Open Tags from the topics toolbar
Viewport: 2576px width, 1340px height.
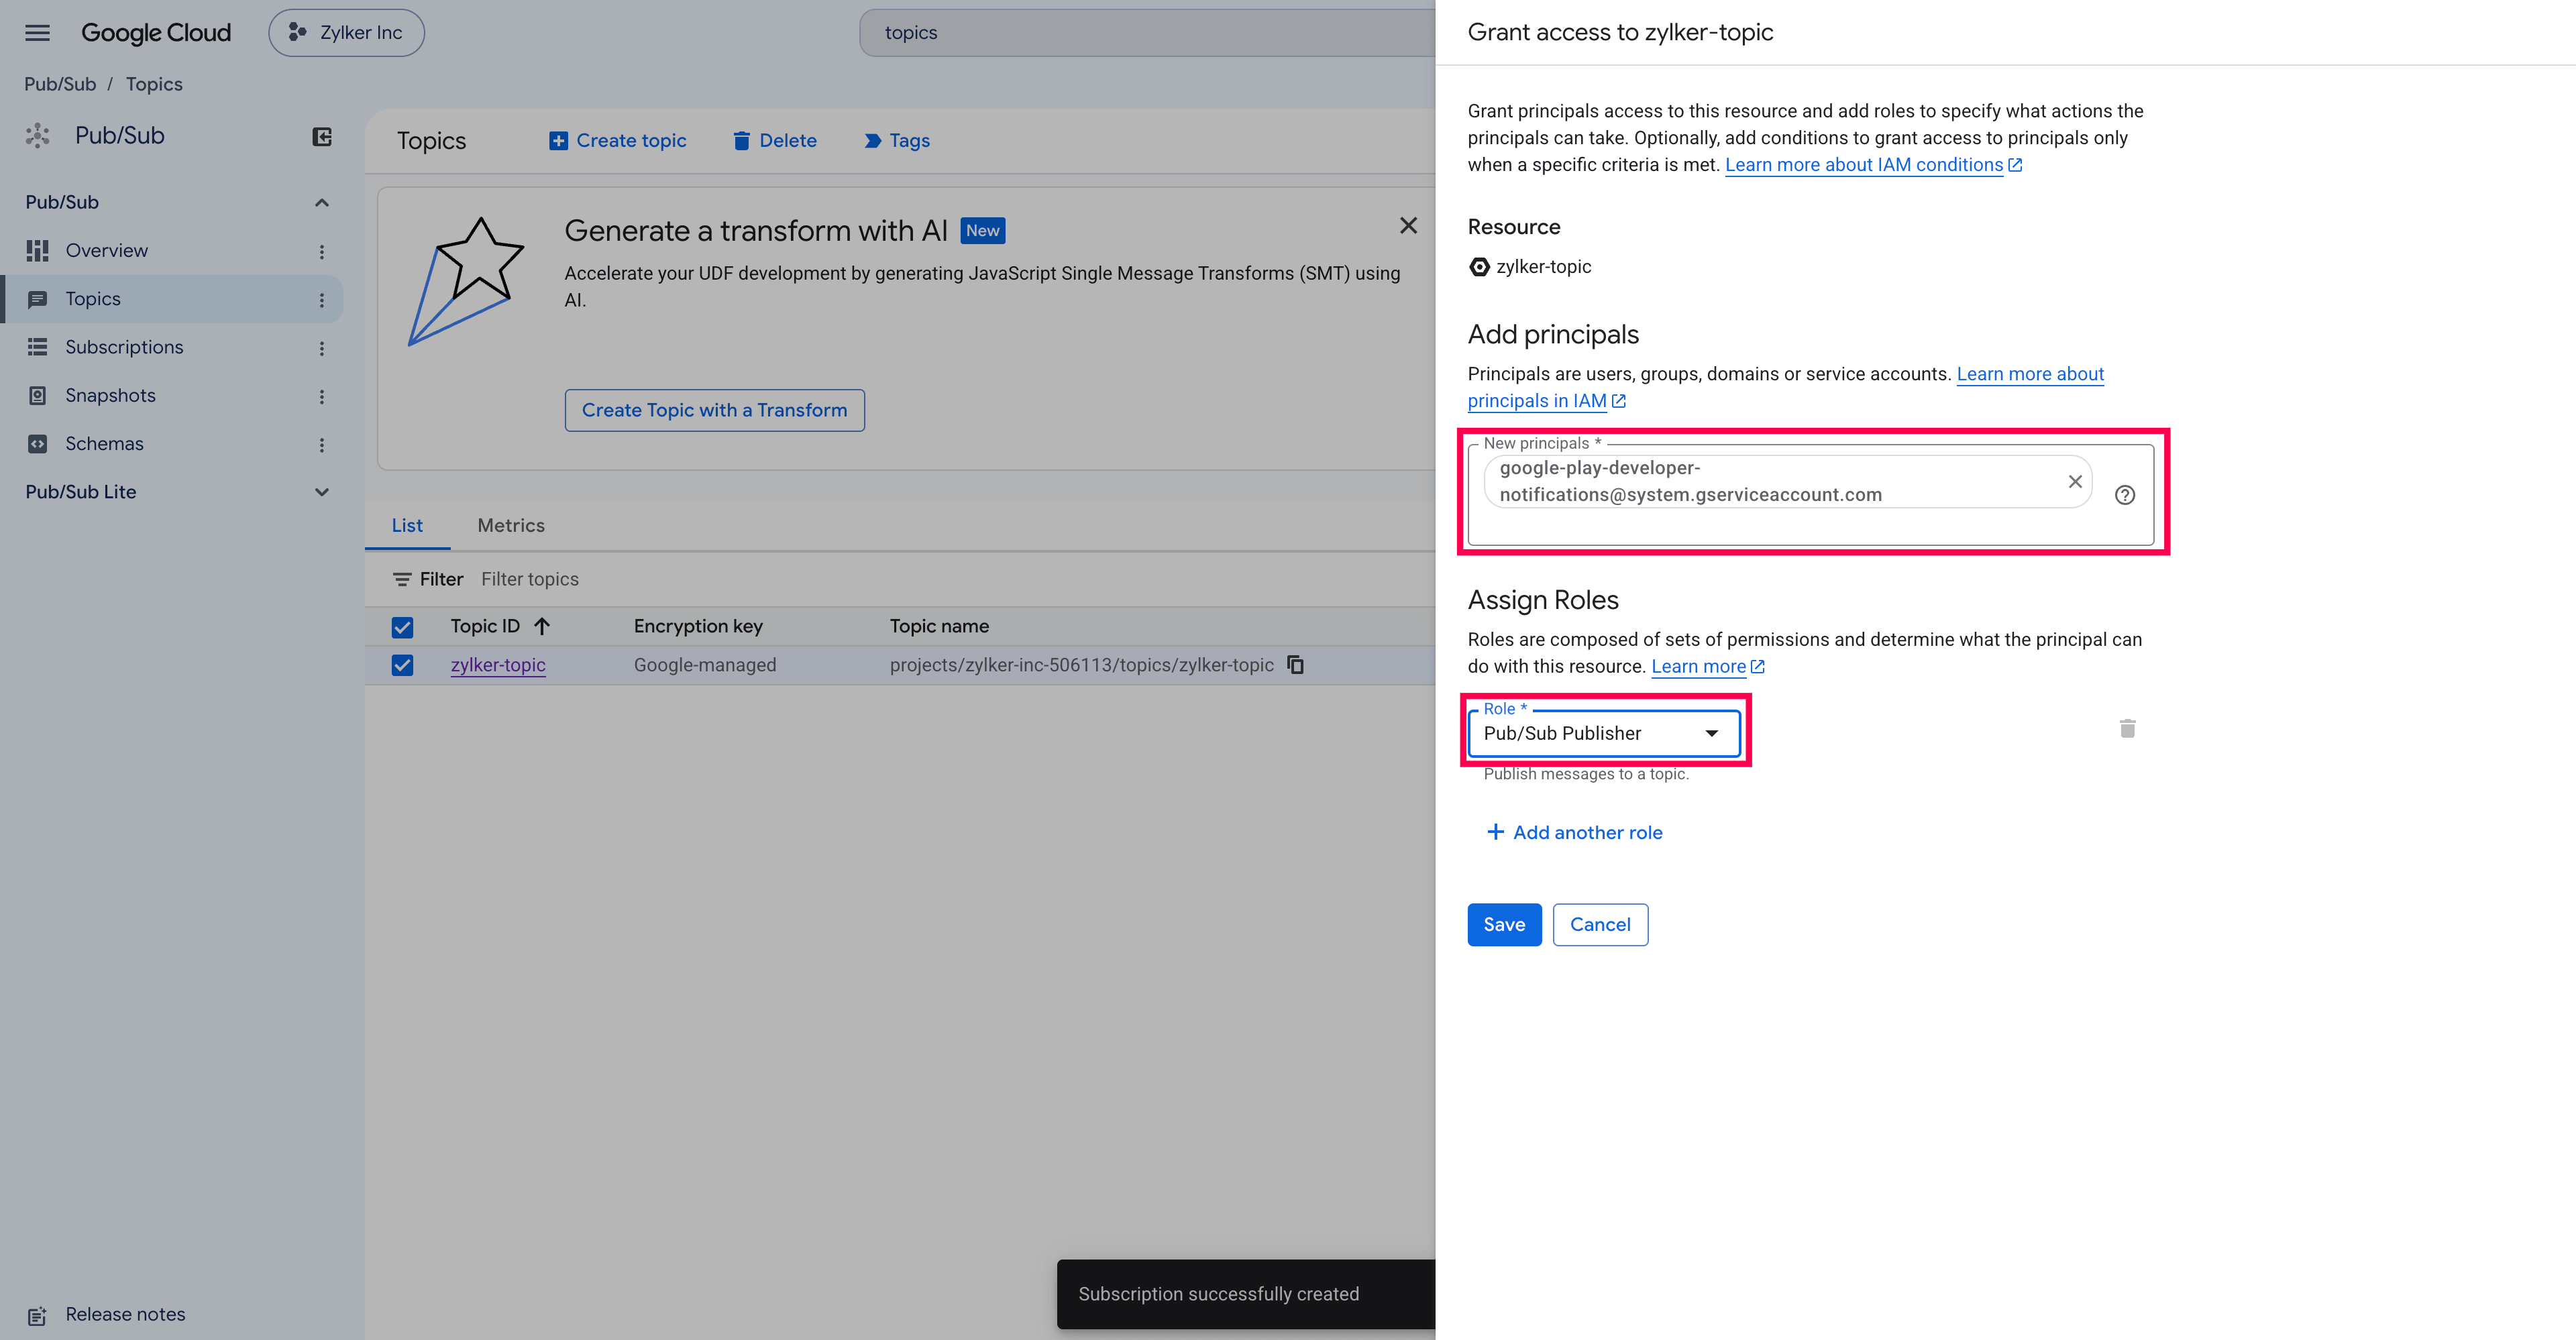896,141
